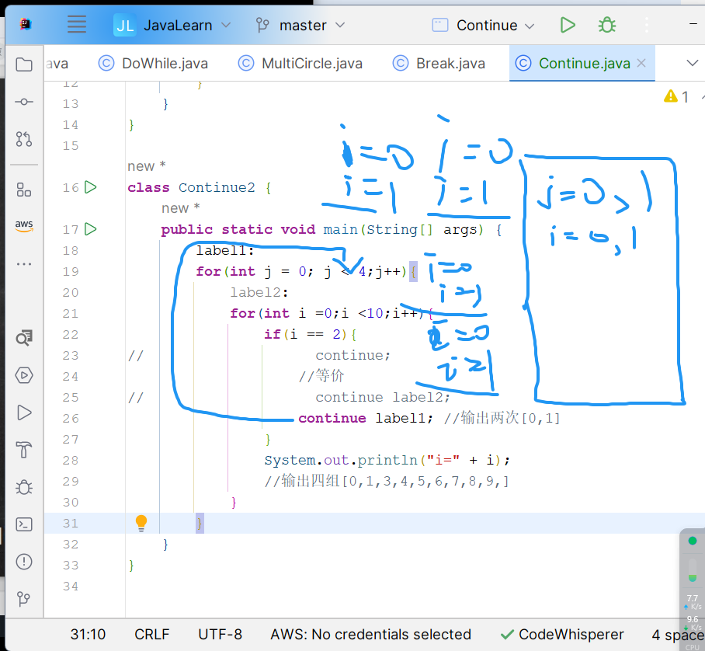The width and height of the screenshot is (705, 651).
Task: Change the CRLF line separator
Action: point(152,635)
